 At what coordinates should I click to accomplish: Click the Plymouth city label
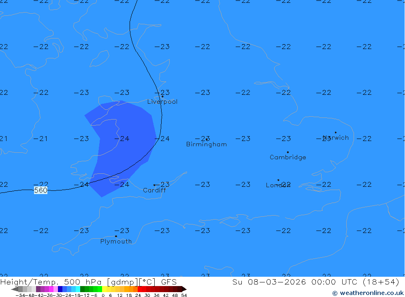point(116,241)
